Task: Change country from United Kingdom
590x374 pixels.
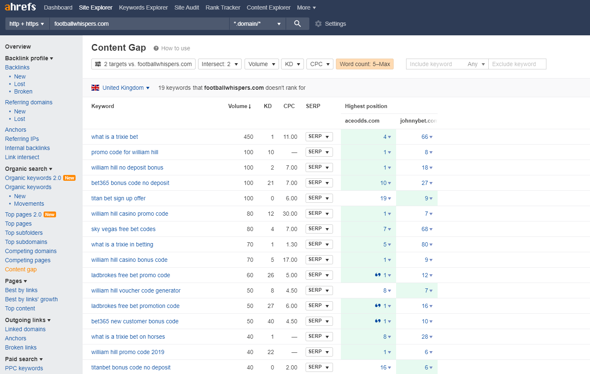Action: pos(126,88)
